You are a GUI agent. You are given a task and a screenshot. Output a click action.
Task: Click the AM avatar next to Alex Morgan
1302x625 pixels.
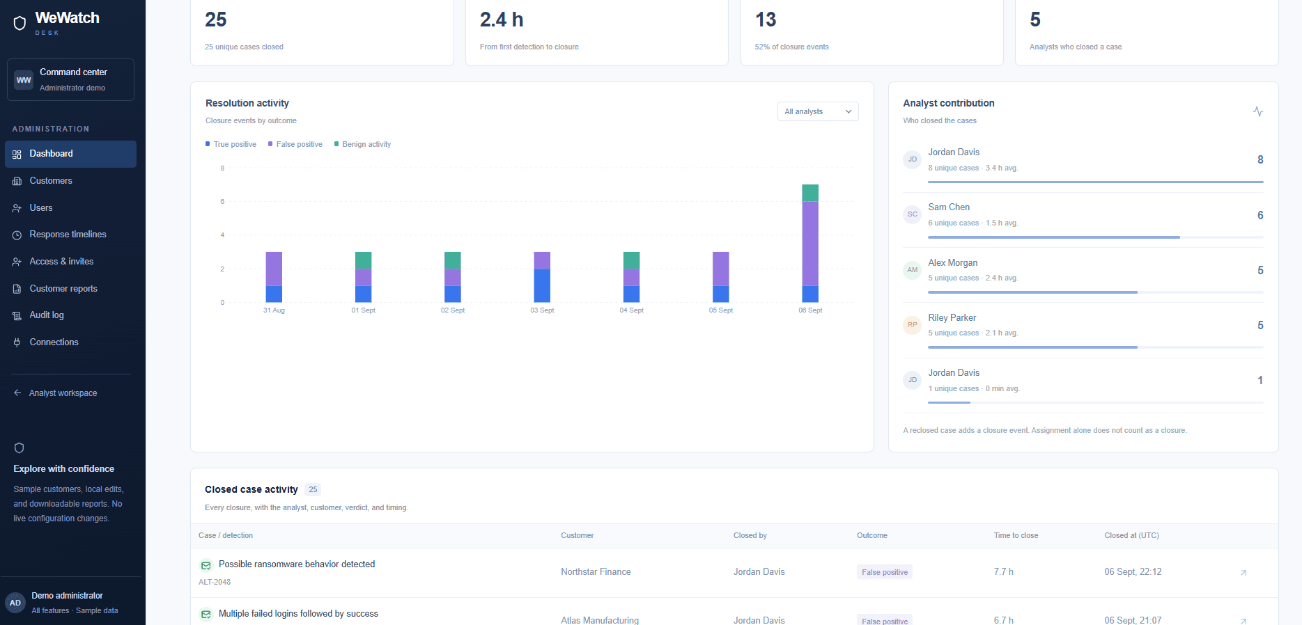pyautogui.click(x=913, y=270)
